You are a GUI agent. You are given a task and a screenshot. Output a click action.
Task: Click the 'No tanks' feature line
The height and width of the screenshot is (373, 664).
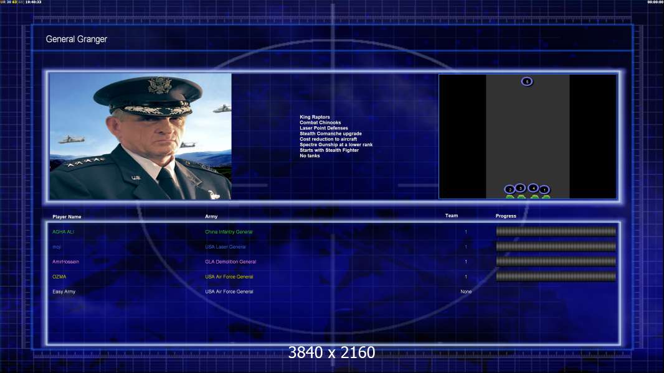pyautogui.click(x=310, y=155)
